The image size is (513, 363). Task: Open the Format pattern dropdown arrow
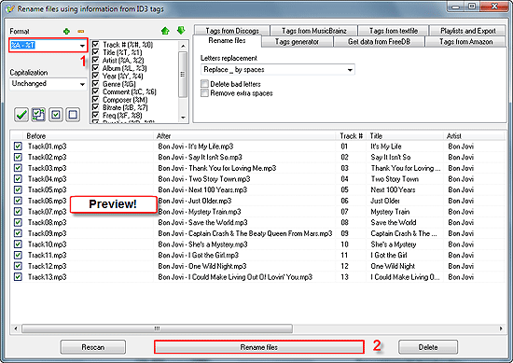click(x=82, y=46)
